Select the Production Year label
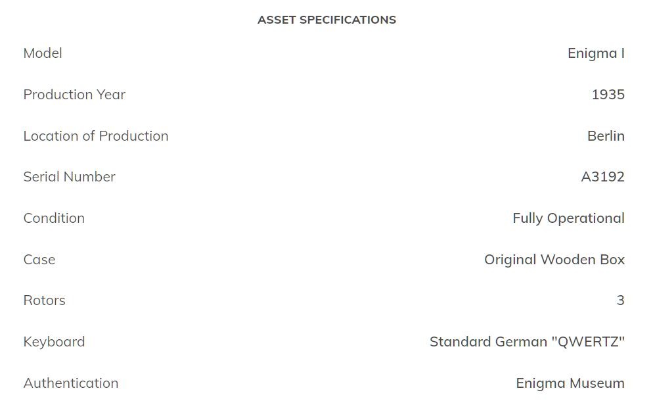Viewport: 653px width, 401px height. click(x=74, y=95)
